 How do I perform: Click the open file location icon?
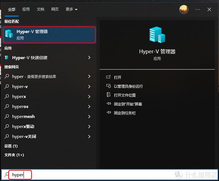[x=108, y=95]
